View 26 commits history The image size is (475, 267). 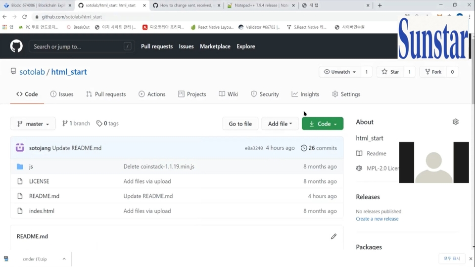click(x=319, y=148)
